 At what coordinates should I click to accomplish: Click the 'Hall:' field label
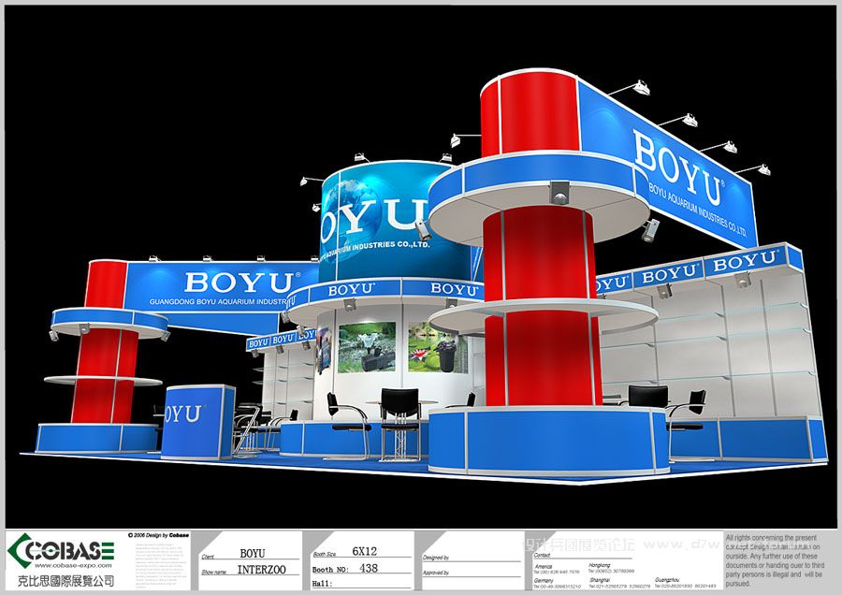pyautogui.click(x=322, y=583)
